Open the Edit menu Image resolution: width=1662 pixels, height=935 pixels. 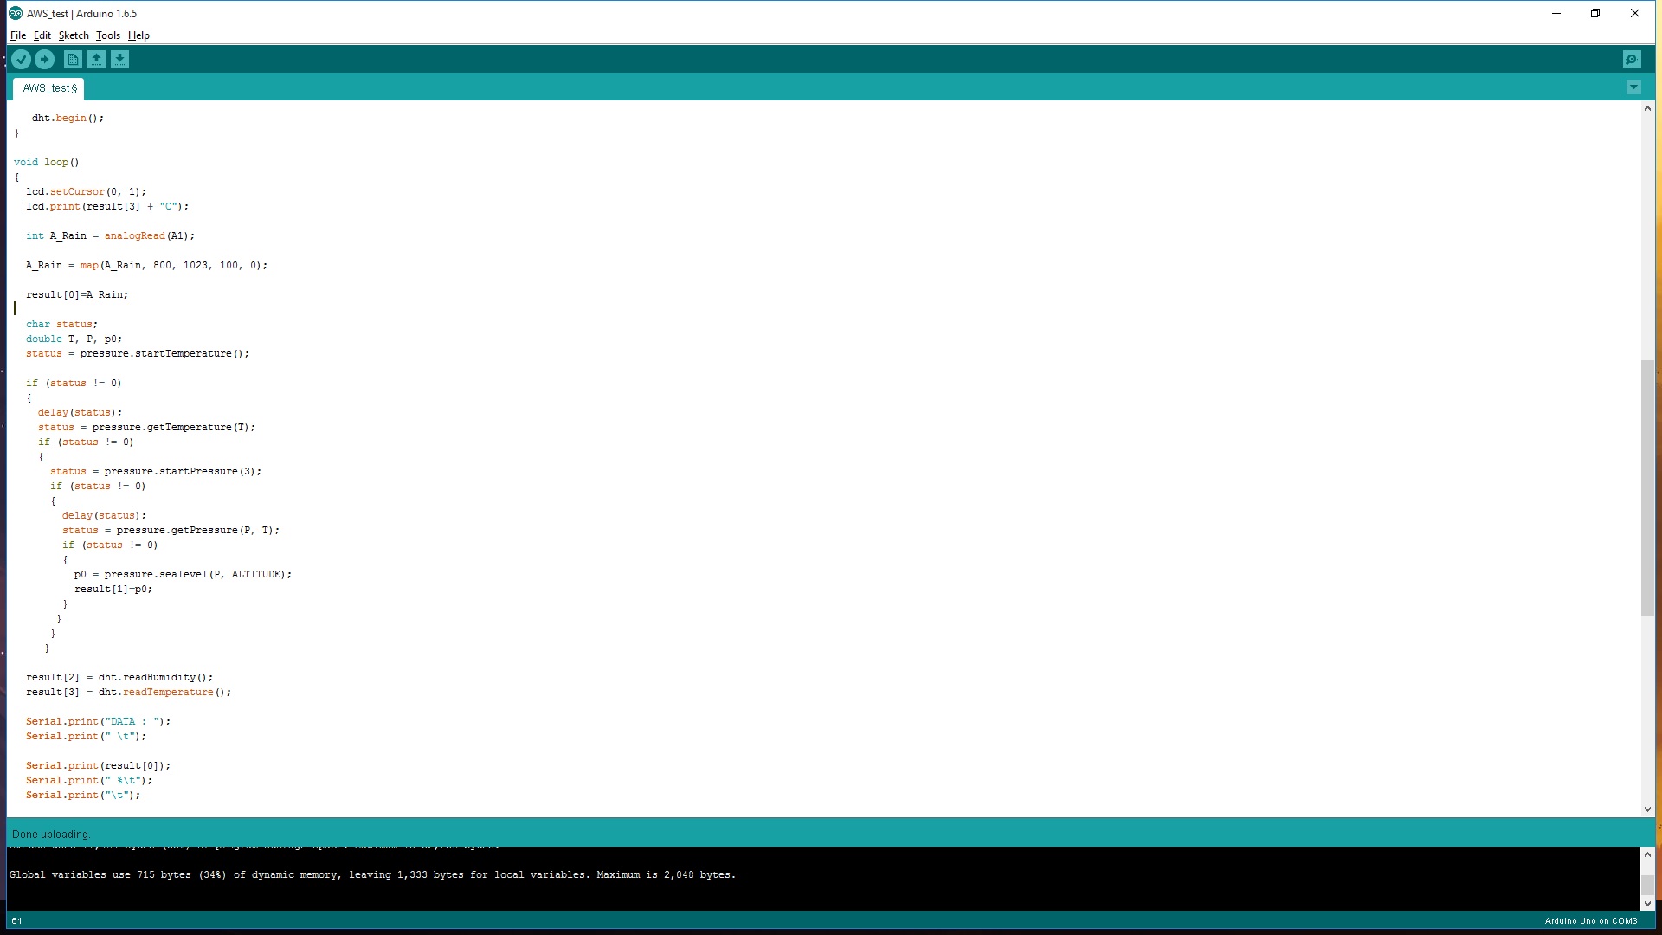point(42,35)
